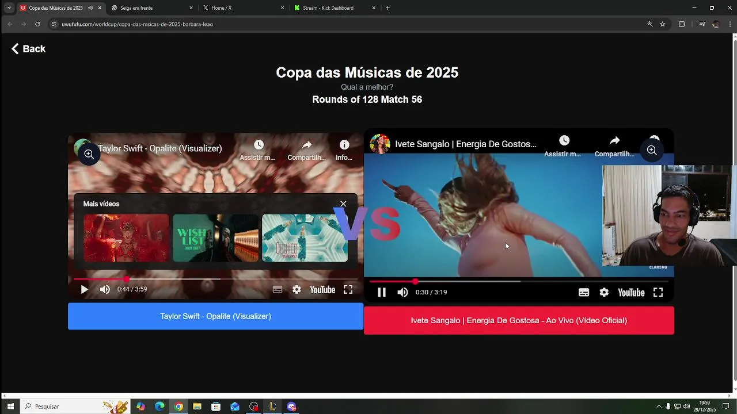737x414 pixels.
Task: Vote for Ivete Sangalo Energia De Gostosa button
Action: pyautogui.click(x=519, y=320)
